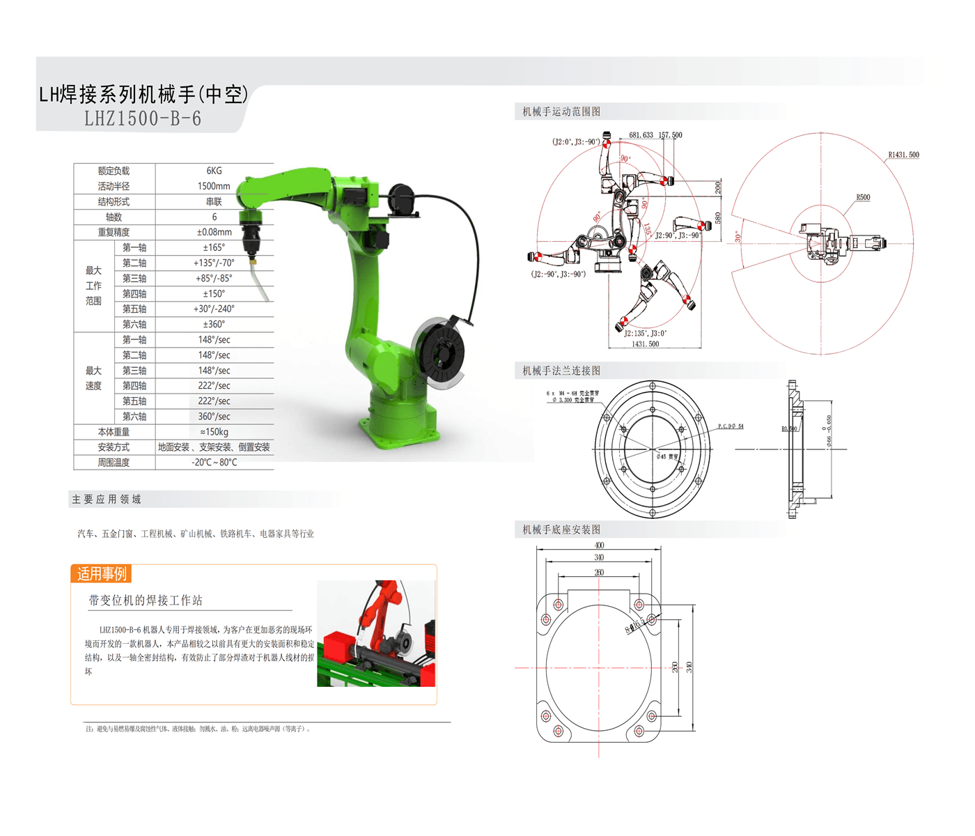Click the "重复精度" row label
Image resolution: width=975 pixels, height=836 pixels.
114,232
